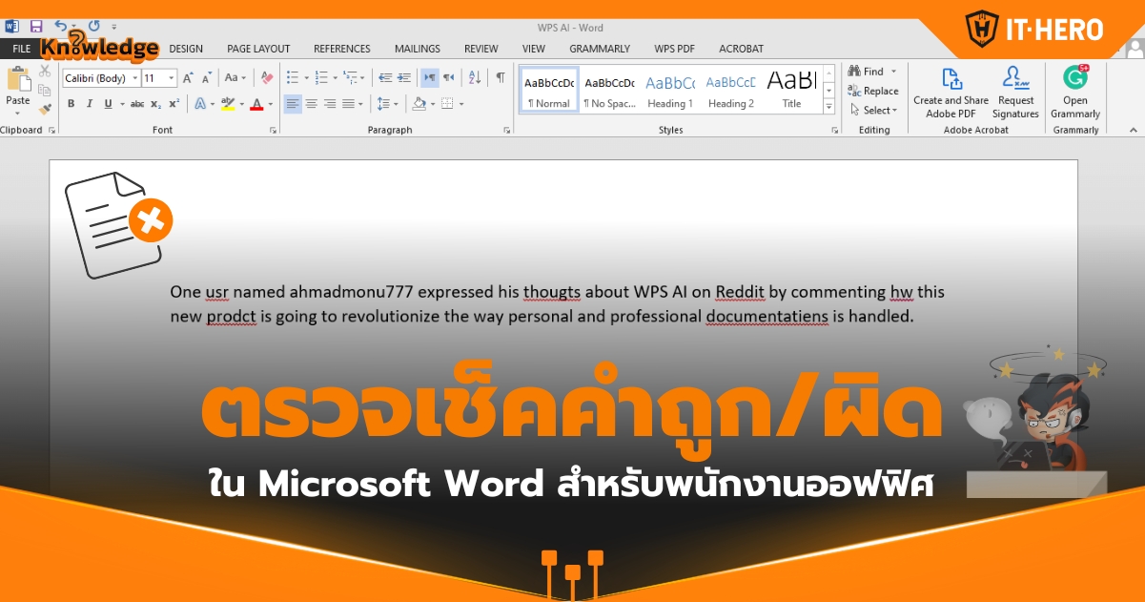Click the Decrease Indent icon
Viewport: 1145px width, 602px height.
(385, 78)
